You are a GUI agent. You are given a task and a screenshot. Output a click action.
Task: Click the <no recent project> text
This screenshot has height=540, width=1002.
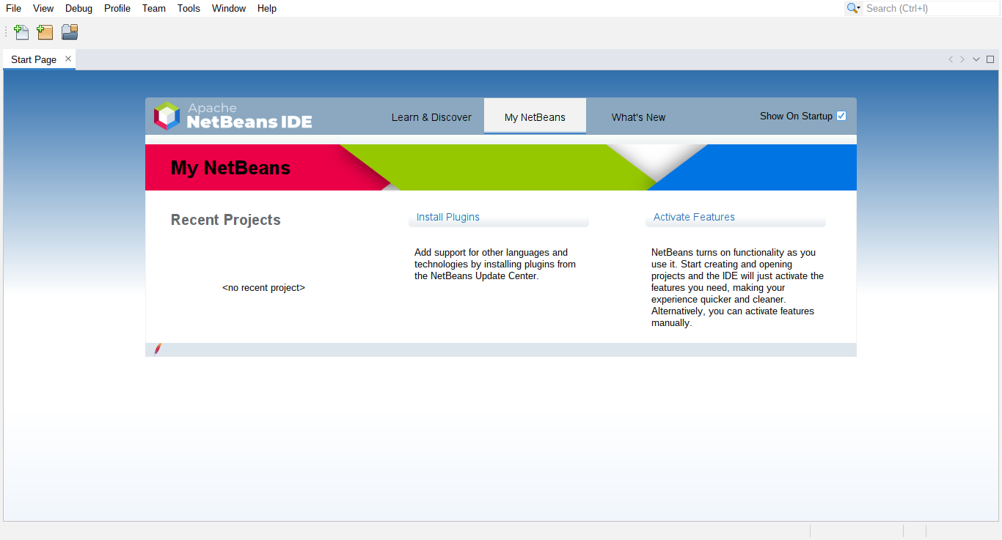263,288
